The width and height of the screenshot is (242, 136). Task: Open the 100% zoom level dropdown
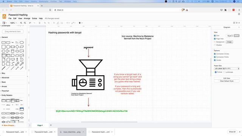[13, 23]
